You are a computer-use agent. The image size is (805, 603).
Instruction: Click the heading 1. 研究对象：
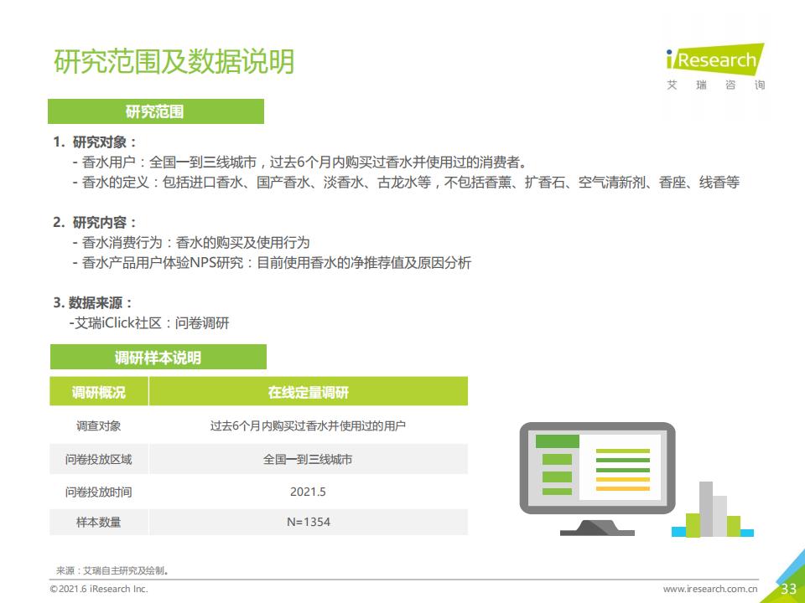click(x=95, y=142)
